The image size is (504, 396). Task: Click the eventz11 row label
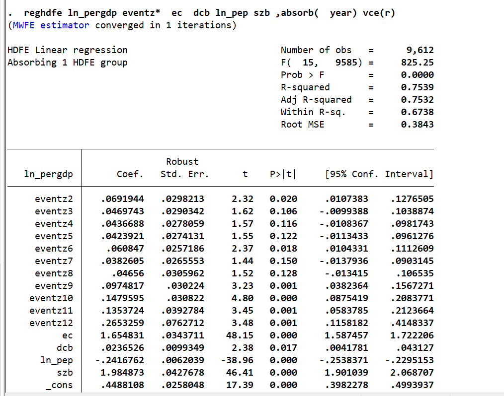click(51, 311)
